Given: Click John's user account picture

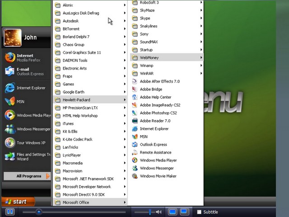Looking at the screenshot, I should tap(13, 38).
